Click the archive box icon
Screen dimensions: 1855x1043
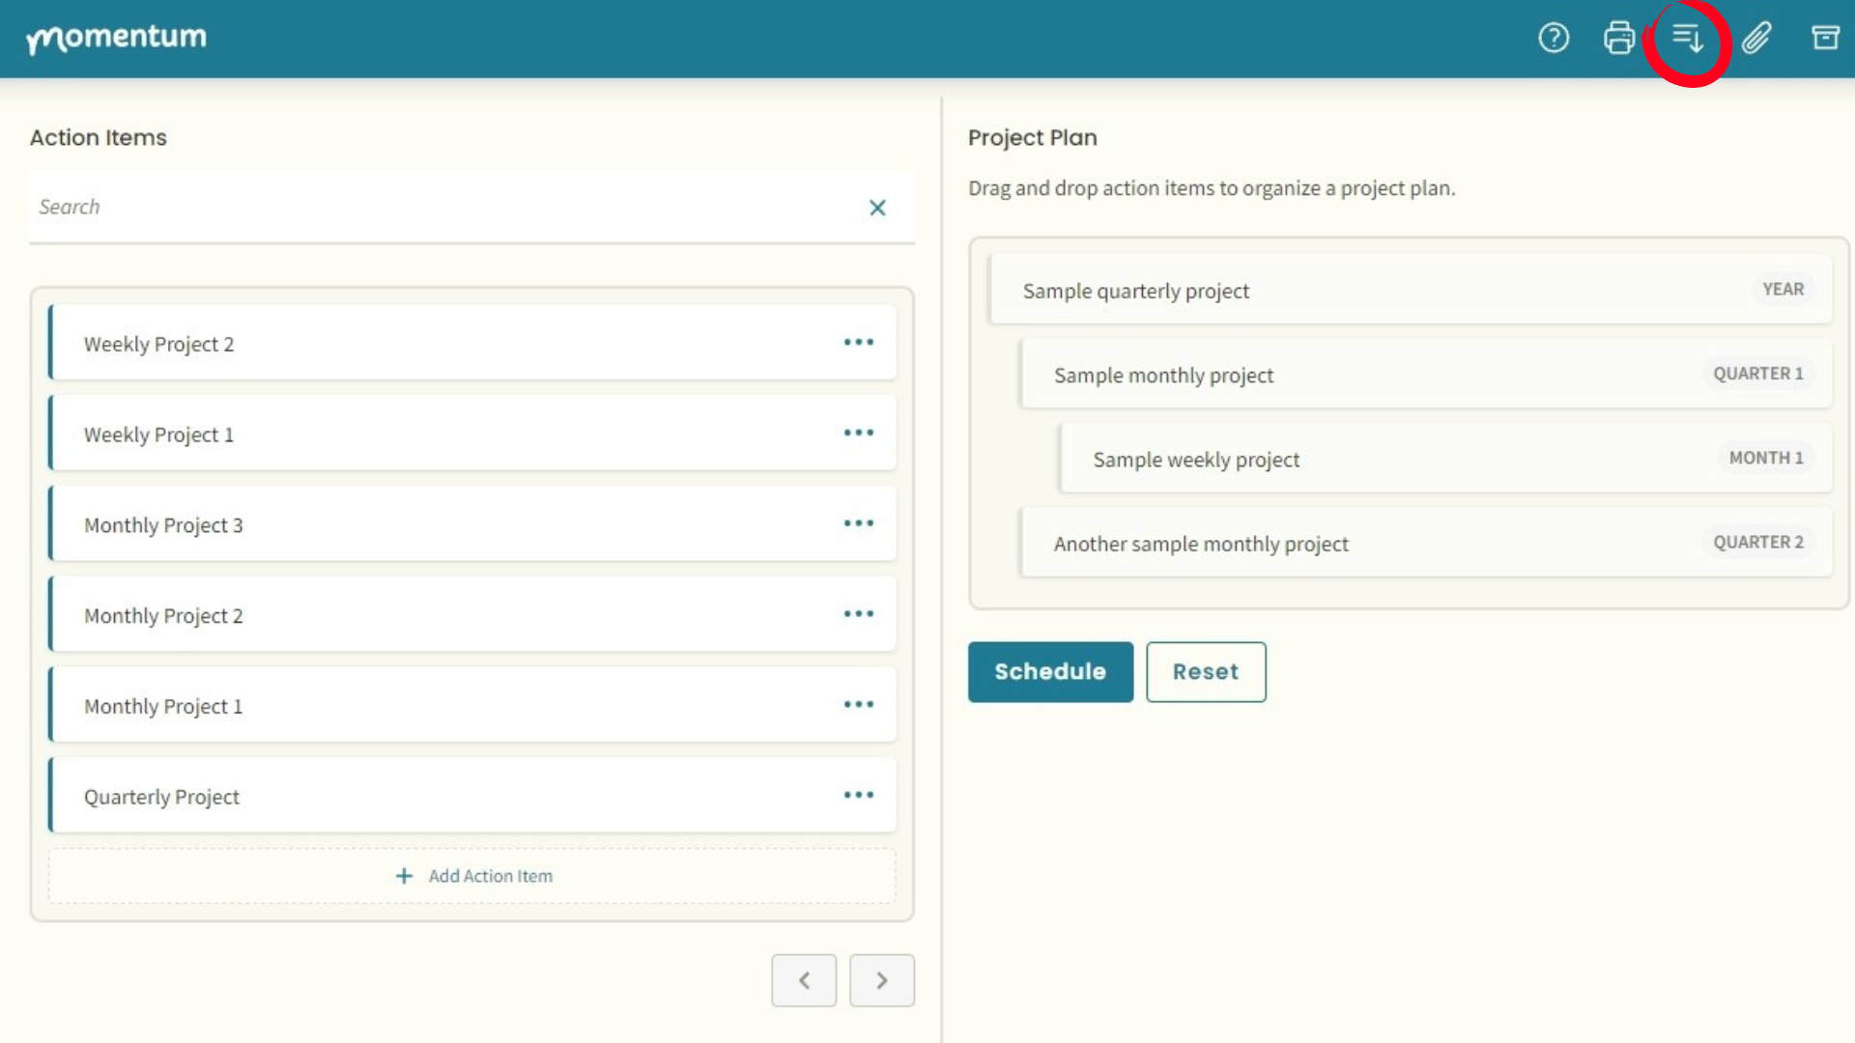pos(1824,39)
